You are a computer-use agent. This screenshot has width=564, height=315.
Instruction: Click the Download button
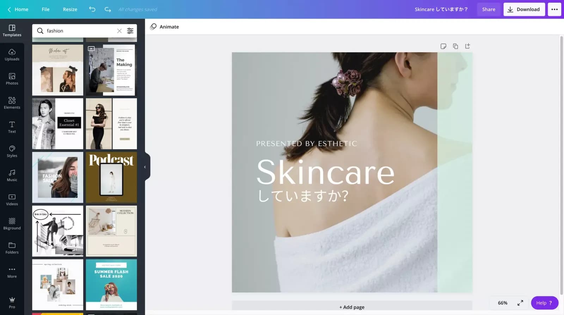(524, 10)
